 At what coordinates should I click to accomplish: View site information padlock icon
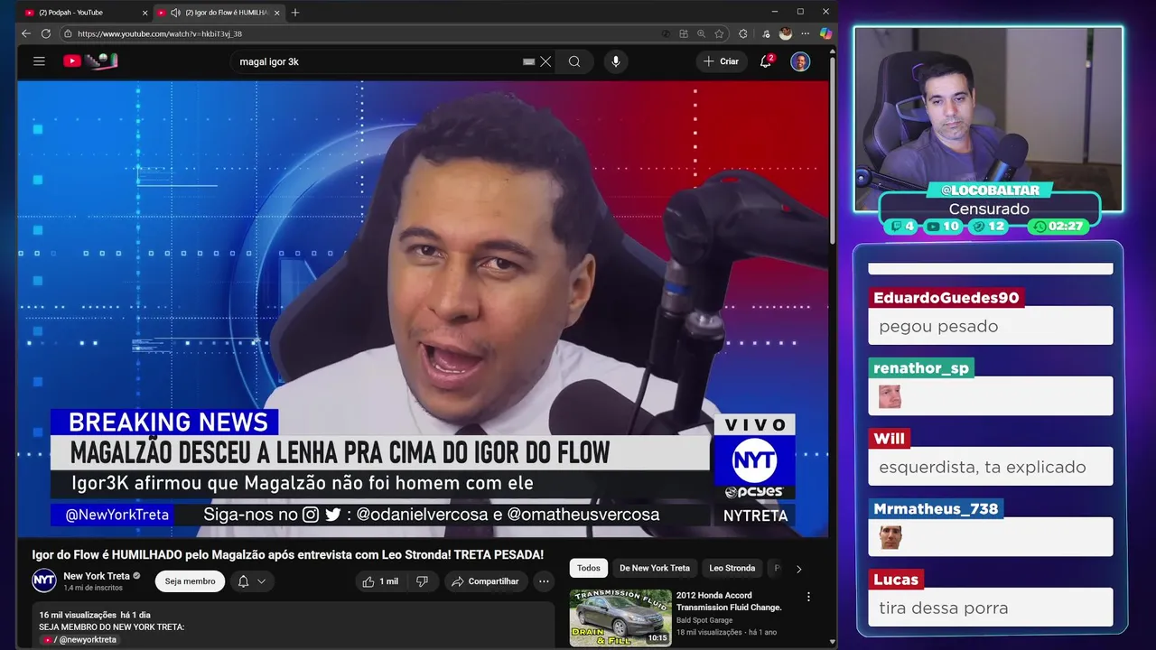(x=68, y=33)
